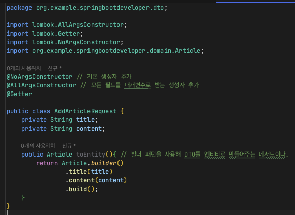Select the AddArticleRequest class name
The image size is (295, 215).
[x=85, y=111]
